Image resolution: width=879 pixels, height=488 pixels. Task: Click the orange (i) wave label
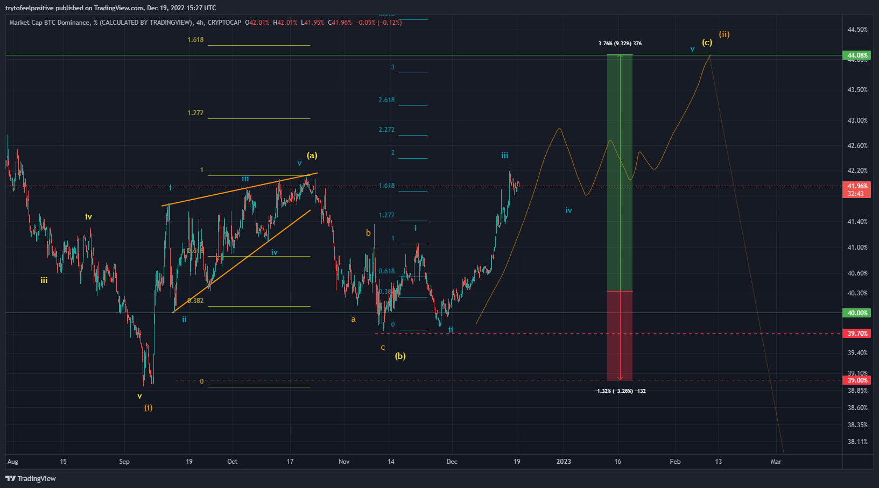click(x=148, y=408)
